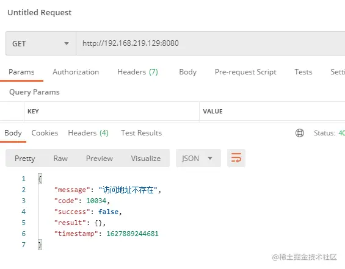Click the request URL input field
The height and width of the screenshot is (269, 345).
(x=211, y=43)
